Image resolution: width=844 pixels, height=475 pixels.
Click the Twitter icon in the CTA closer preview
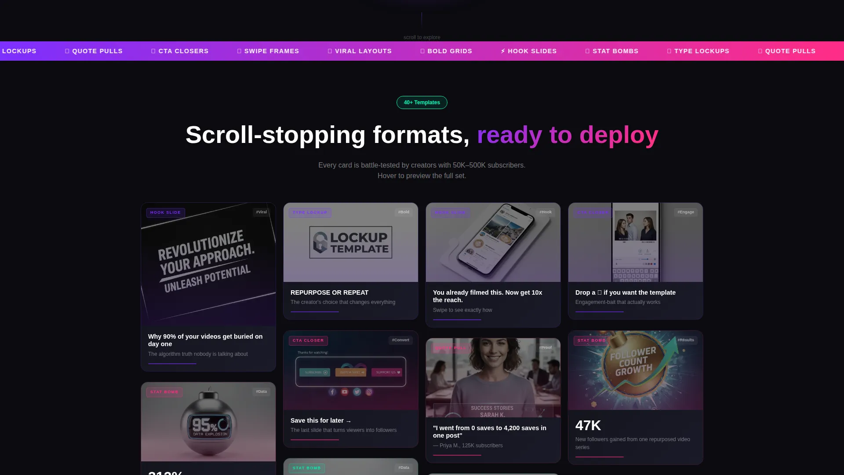pos(357,392)
